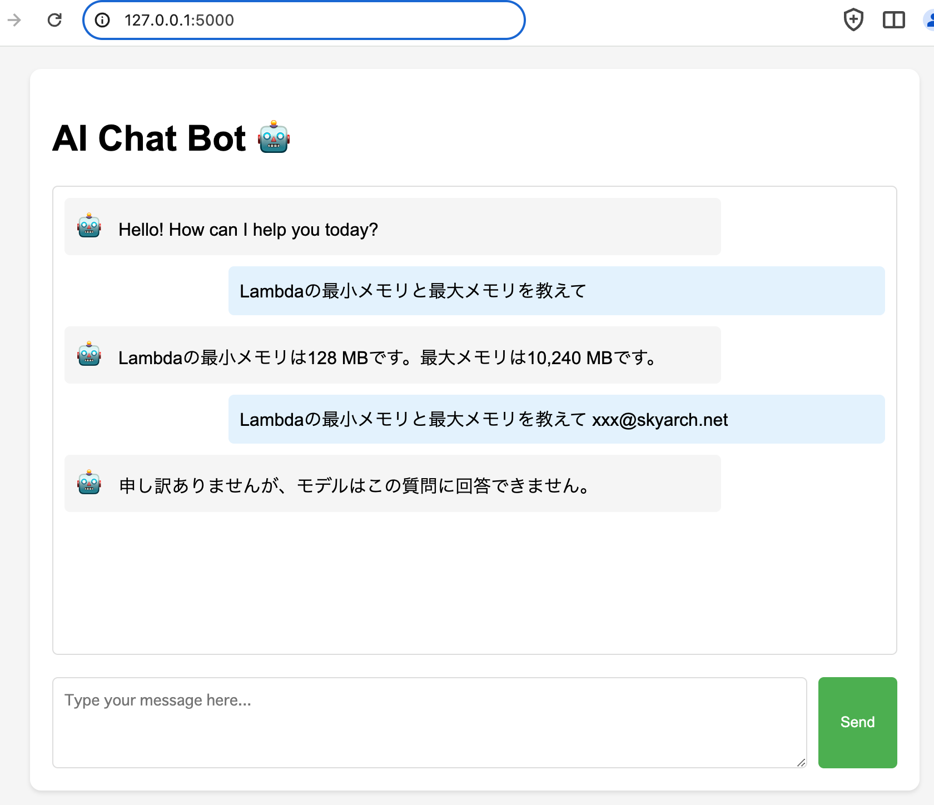
Task: Click the robot avatar beside the apology message
Action: [89, 483]
